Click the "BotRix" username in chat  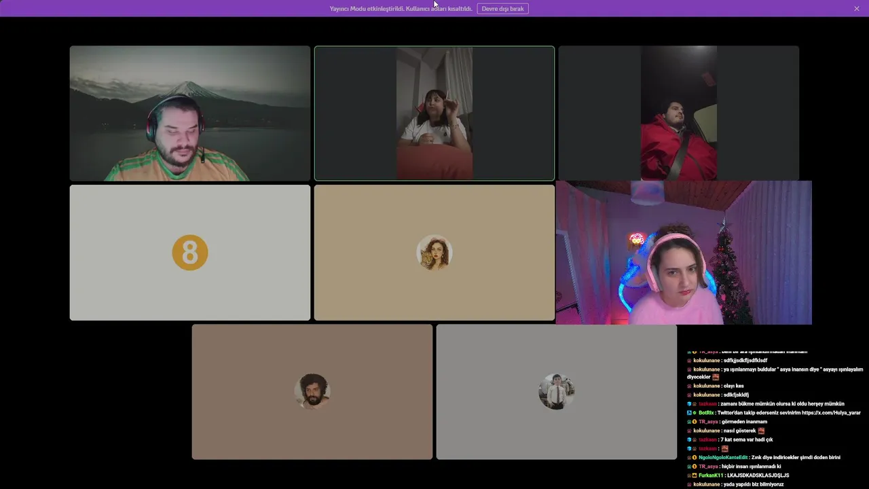pyautogui.click(x=706, y=413)
